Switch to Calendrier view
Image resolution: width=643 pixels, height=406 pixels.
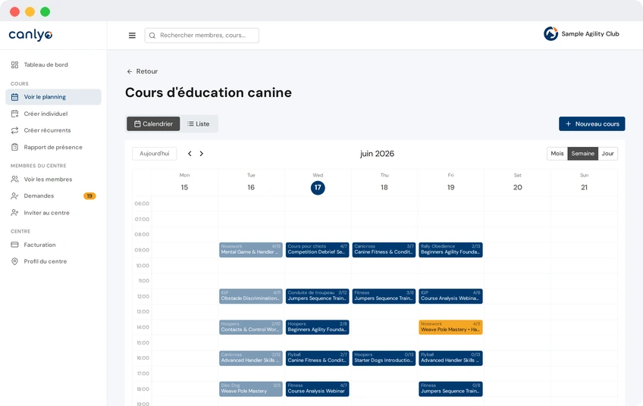(x=153, y=123)
